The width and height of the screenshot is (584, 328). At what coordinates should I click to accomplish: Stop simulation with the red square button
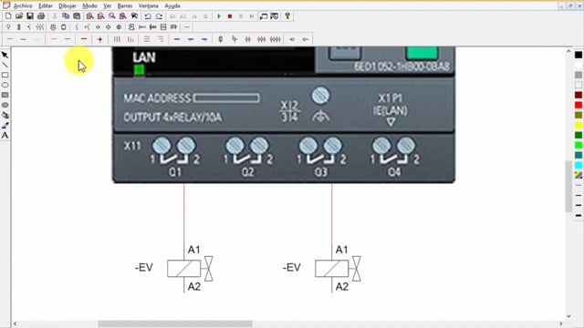(230, 16)
